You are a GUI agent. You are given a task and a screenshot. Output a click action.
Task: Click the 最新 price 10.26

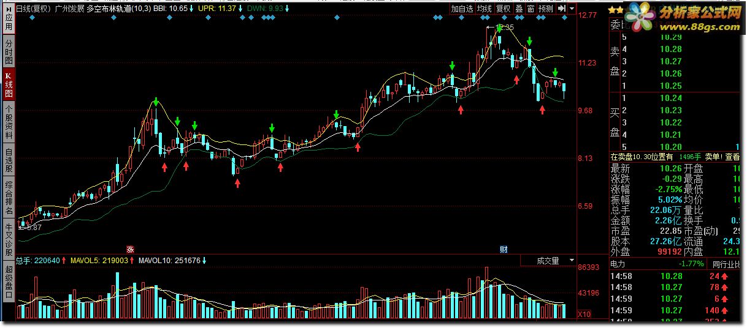click(670, 168)
